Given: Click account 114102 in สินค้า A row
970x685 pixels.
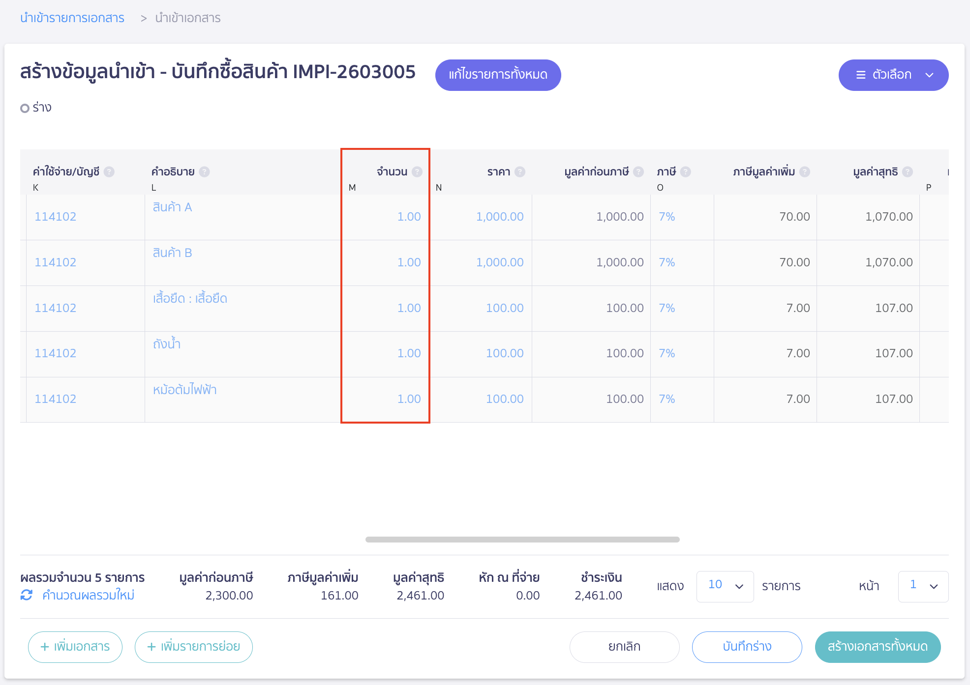Looking at the screenshot, I should (56, 217).
